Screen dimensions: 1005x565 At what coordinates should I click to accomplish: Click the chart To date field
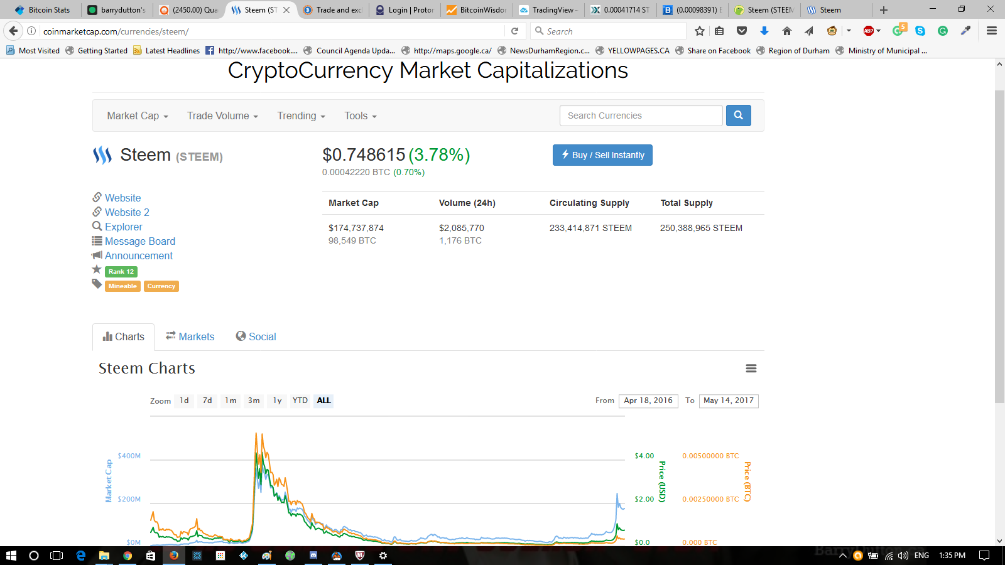(x=729, y=401)
